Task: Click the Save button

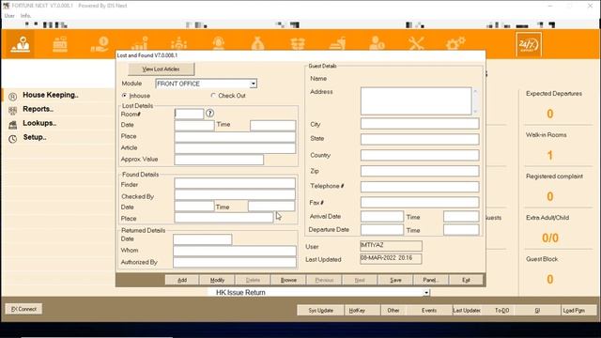Action: (395, 280)
